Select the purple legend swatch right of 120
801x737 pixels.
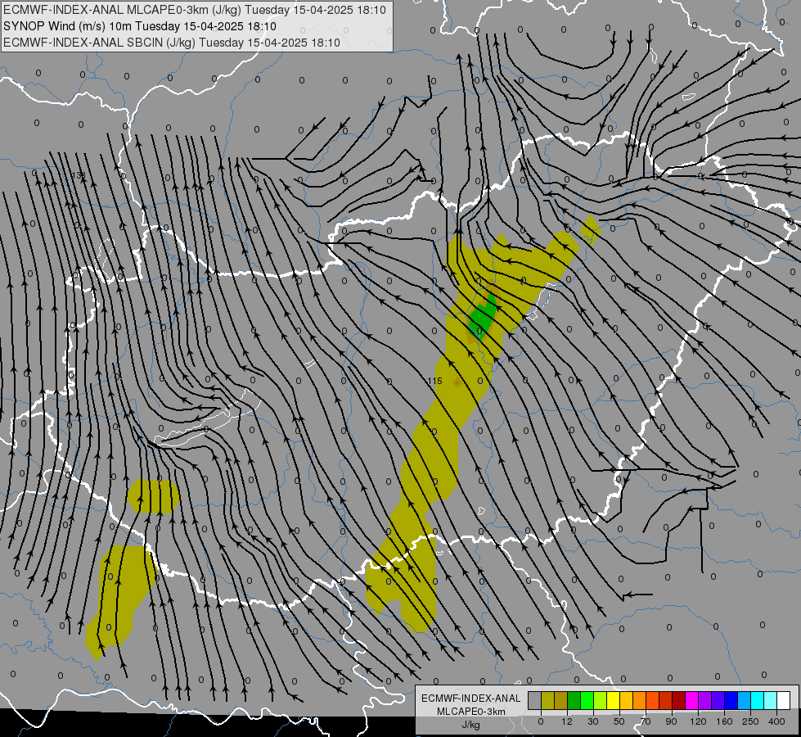coord(705,700)
